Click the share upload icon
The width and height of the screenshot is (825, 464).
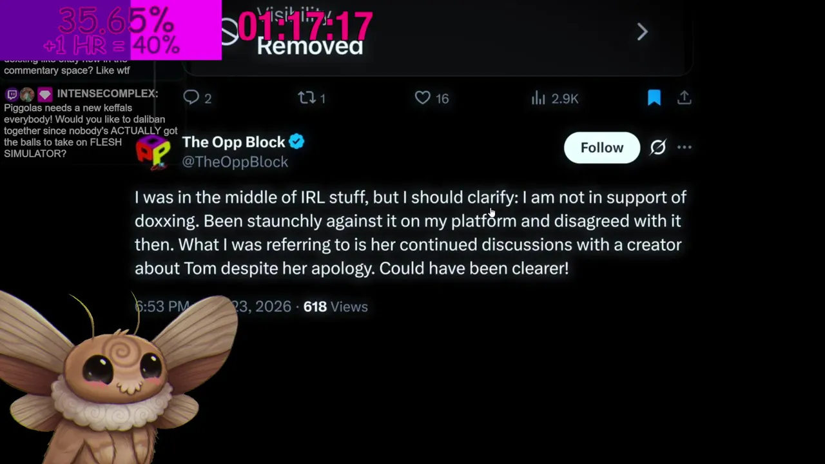pyautogui.click(x=684, y=98)
